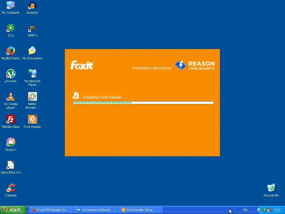The height and width of the screenshot is (214, 285).
Task: Select the My Documents desktop icon
Action: (32, 53)
